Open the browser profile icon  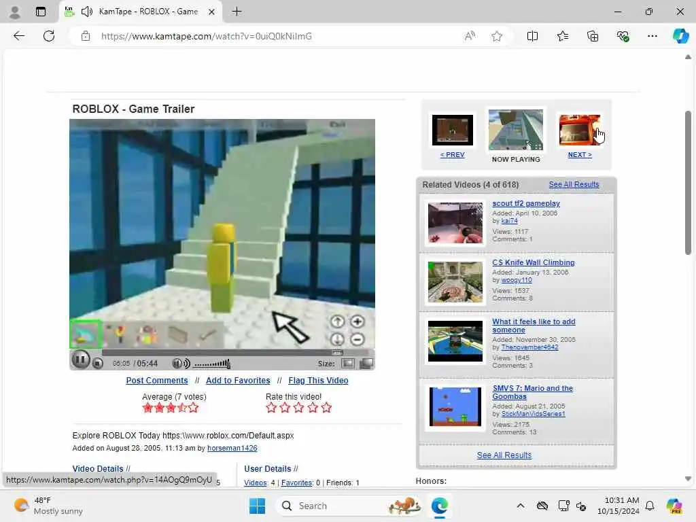pyautogui.click(x=15, y=12)
